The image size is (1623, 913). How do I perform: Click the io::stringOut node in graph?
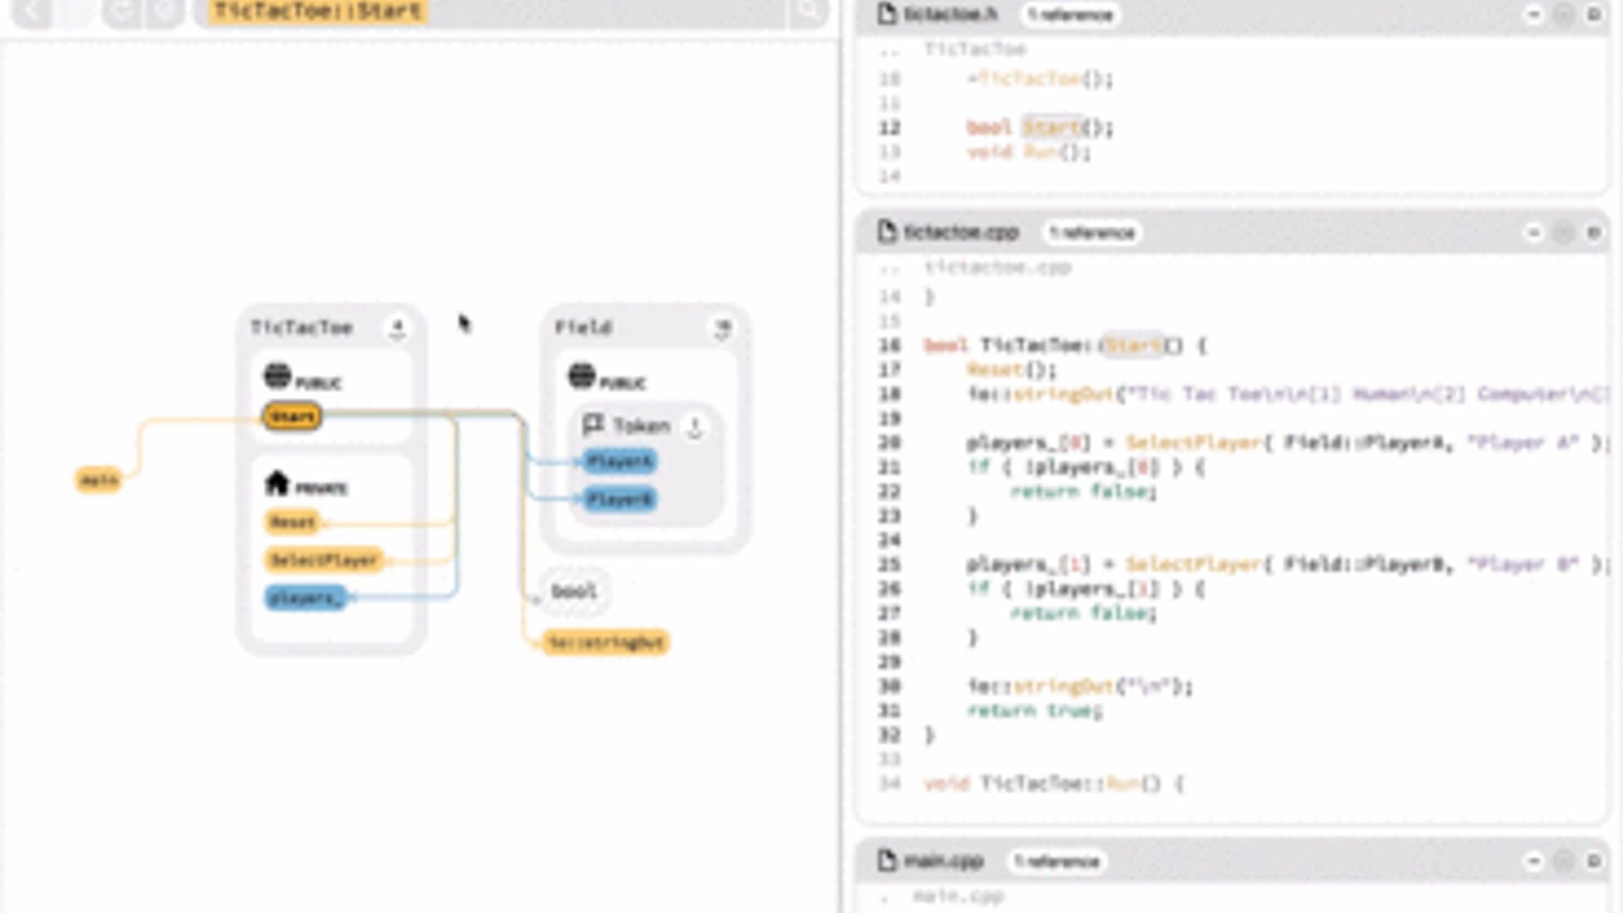tap(605, 643)
